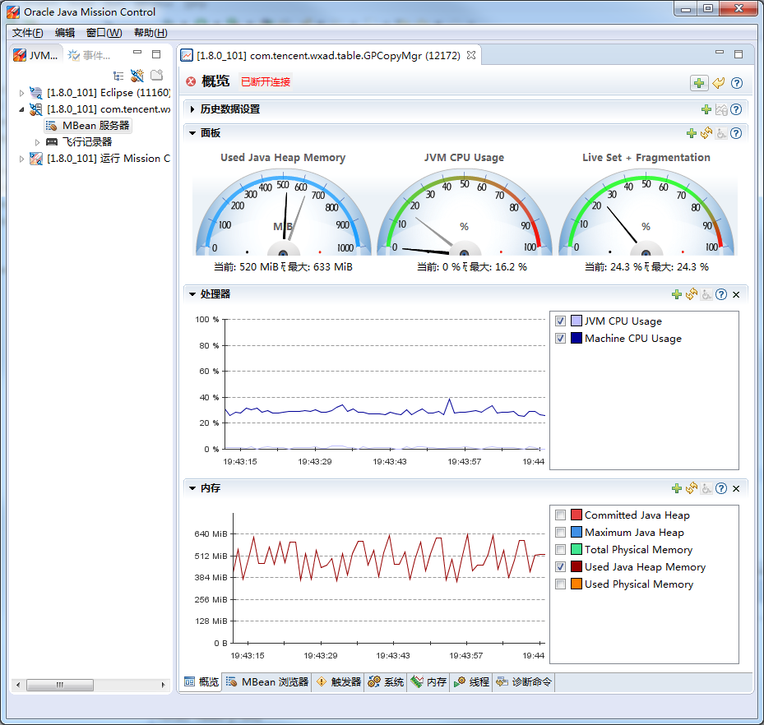764x725 pixels.
Task: Expand the Eclipse (11160) JVM tree node
Action: 22,93
